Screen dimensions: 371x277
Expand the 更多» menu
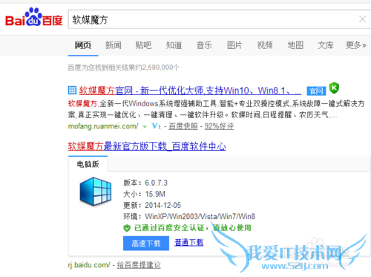click(x=356, y=45)
